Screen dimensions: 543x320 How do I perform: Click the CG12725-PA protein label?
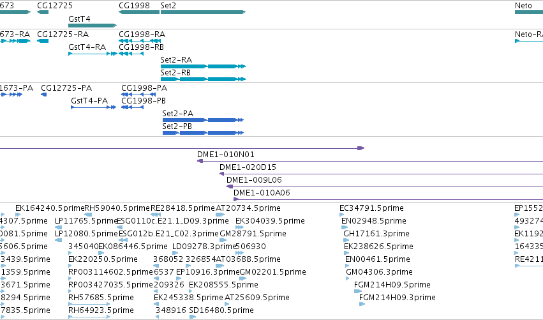point(66,88)
